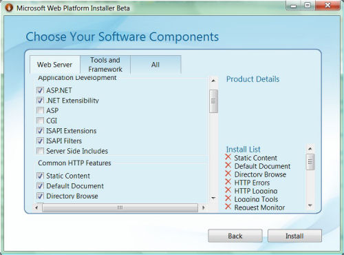Viewport: 344px width, 255px height.
Task: Select Logging Tools text in Install List
Action: coord(256,199)
